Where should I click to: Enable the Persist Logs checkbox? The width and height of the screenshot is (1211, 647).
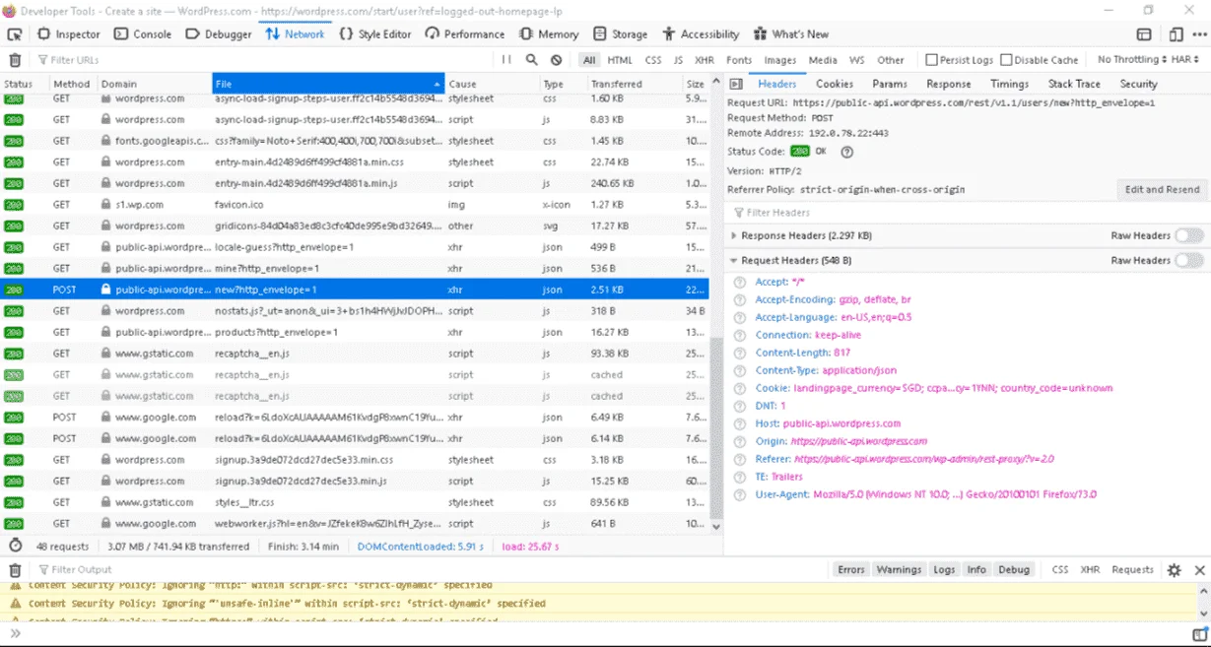pyautogui.click(x=931, y=60)
